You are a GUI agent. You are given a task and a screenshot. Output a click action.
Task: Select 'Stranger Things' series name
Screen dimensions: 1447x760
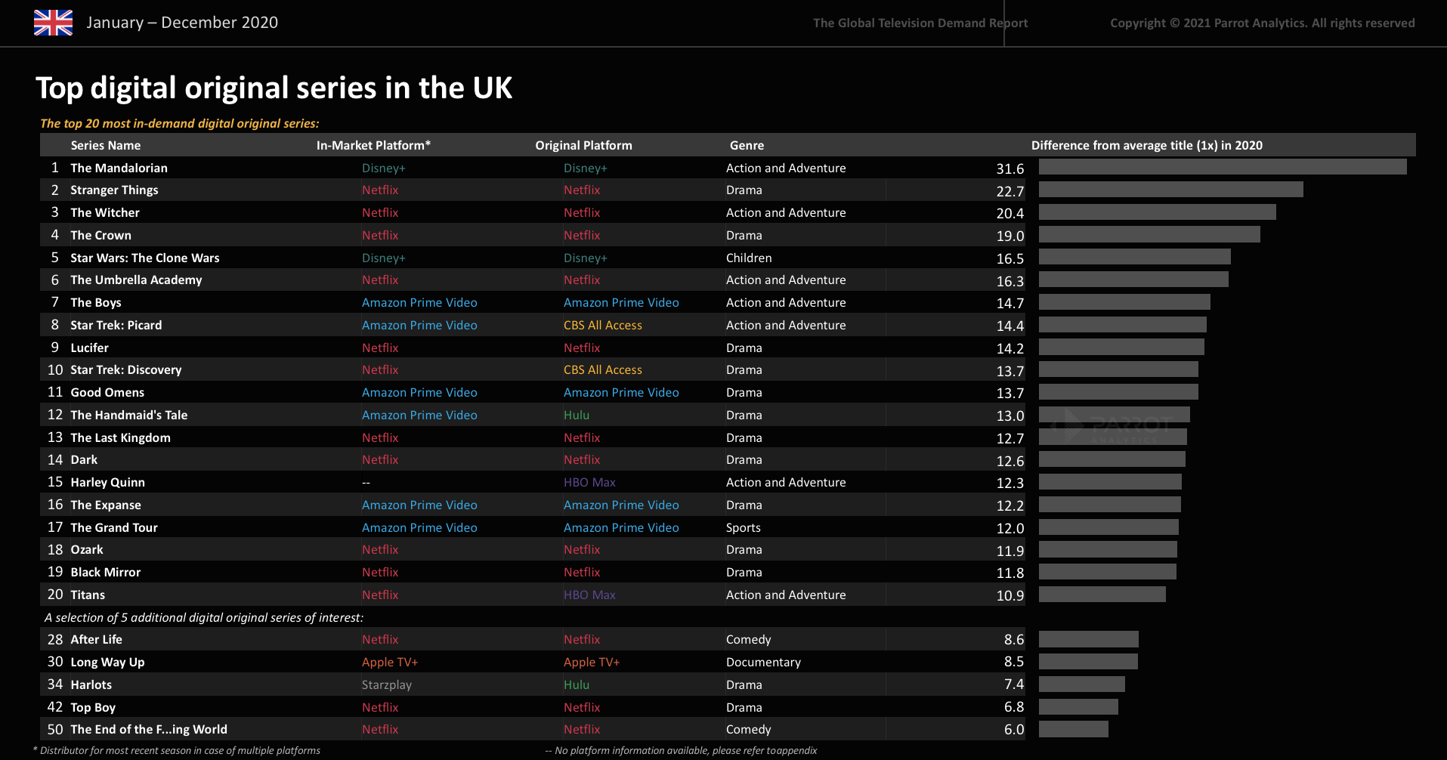pyautogui.click(x=114, y=190)
